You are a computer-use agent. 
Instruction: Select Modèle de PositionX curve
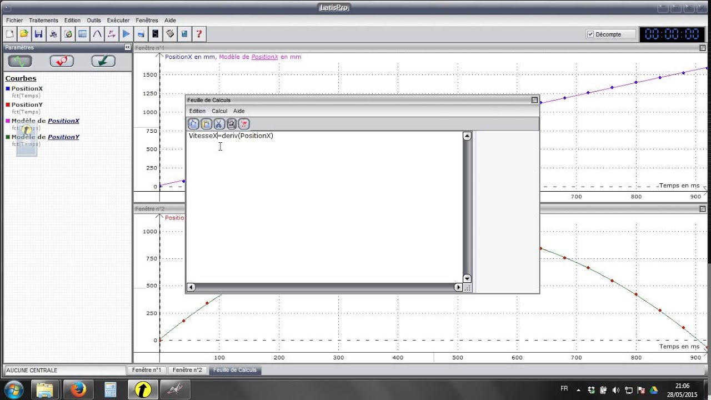[x=46, y=121]
